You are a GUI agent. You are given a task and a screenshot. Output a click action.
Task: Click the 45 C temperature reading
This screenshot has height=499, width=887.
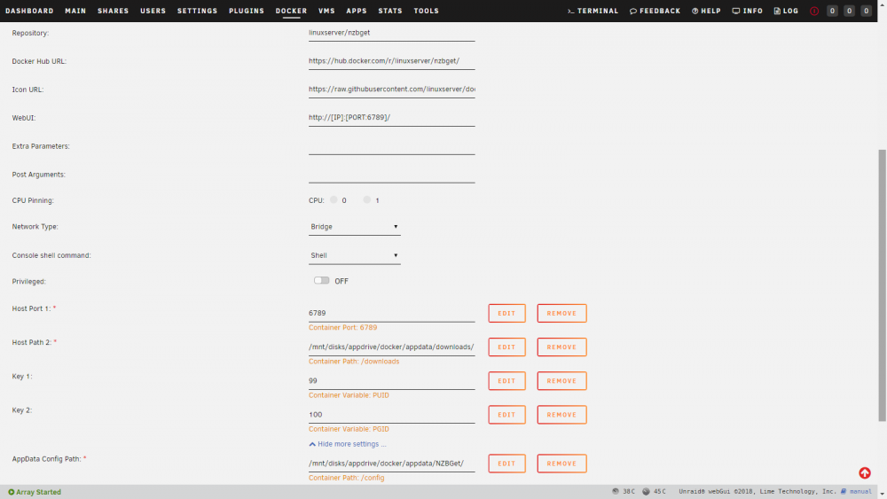click(x=654, y=492)
